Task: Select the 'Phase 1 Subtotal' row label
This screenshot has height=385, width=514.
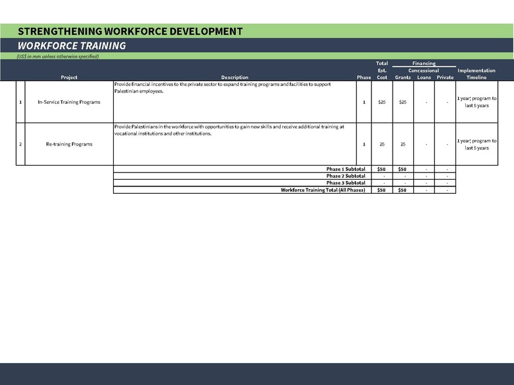Action: 346,169
